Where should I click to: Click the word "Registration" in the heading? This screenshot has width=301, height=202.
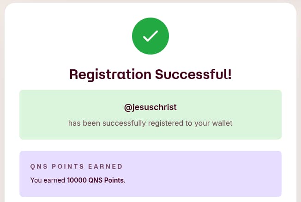[110, 74]
